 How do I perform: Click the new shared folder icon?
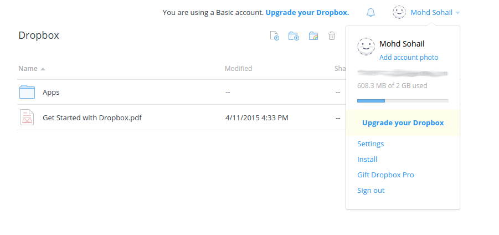pyautogui.click(x=313, y=35)
